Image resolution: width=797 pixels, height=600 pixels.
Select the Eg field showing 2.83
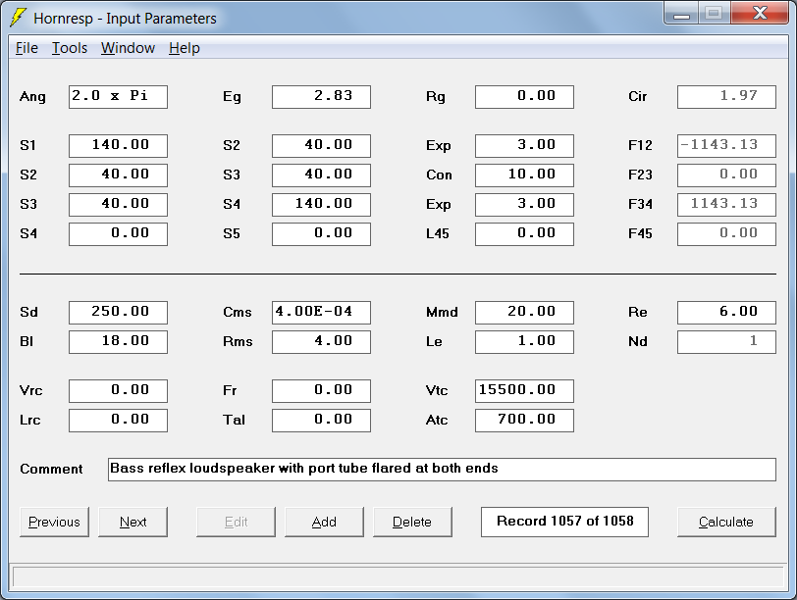[x=321, y=97]
